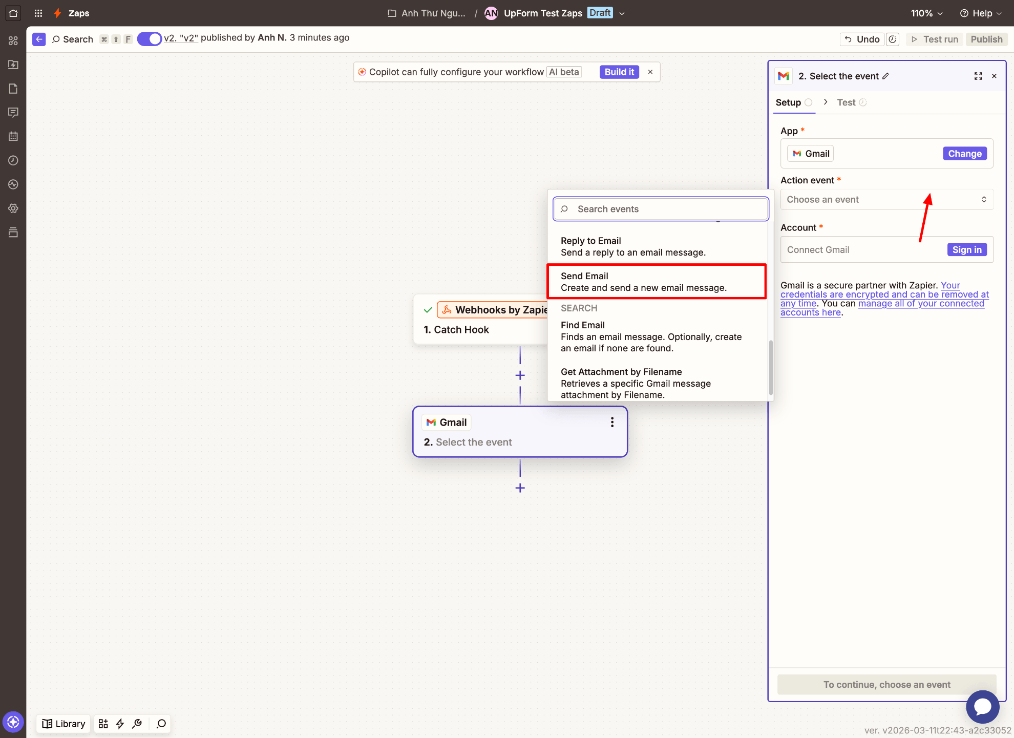This screenshot has width=1014, height=738.
Task: Open the sidebar calendar icon
Action: 13,136
